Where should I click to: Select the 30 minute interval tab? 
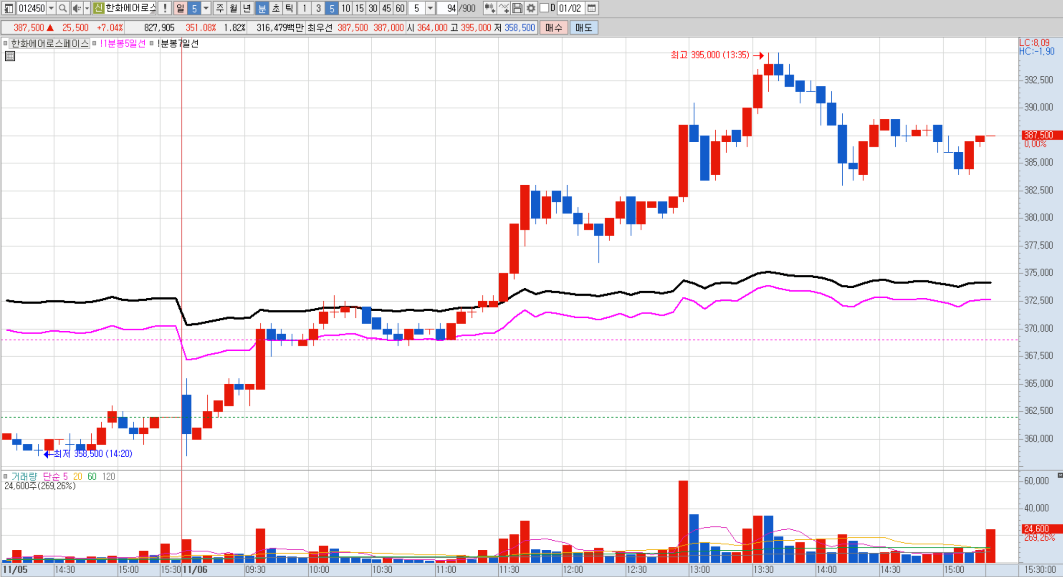point(373,8)
